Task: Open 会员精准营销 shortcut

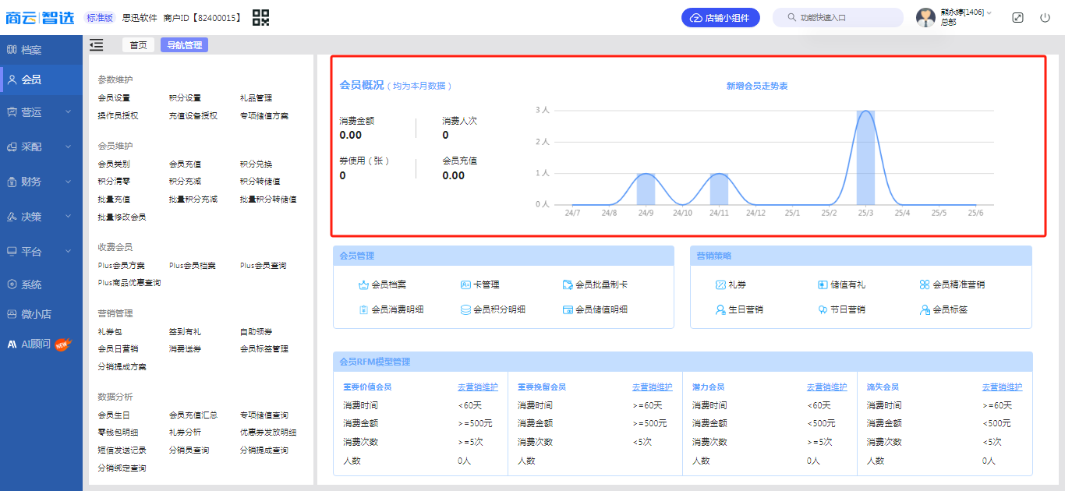Action: pyautogui.click(x=952, y=284)
